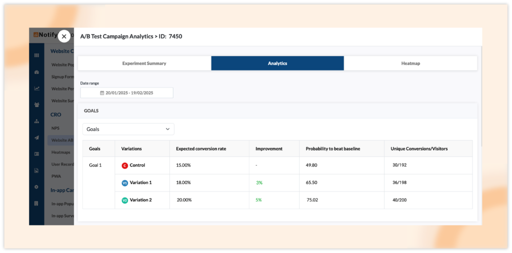Close the A/B Test analytics panel
This screenshot has height=253, width=512.
(x=64, y=36)
